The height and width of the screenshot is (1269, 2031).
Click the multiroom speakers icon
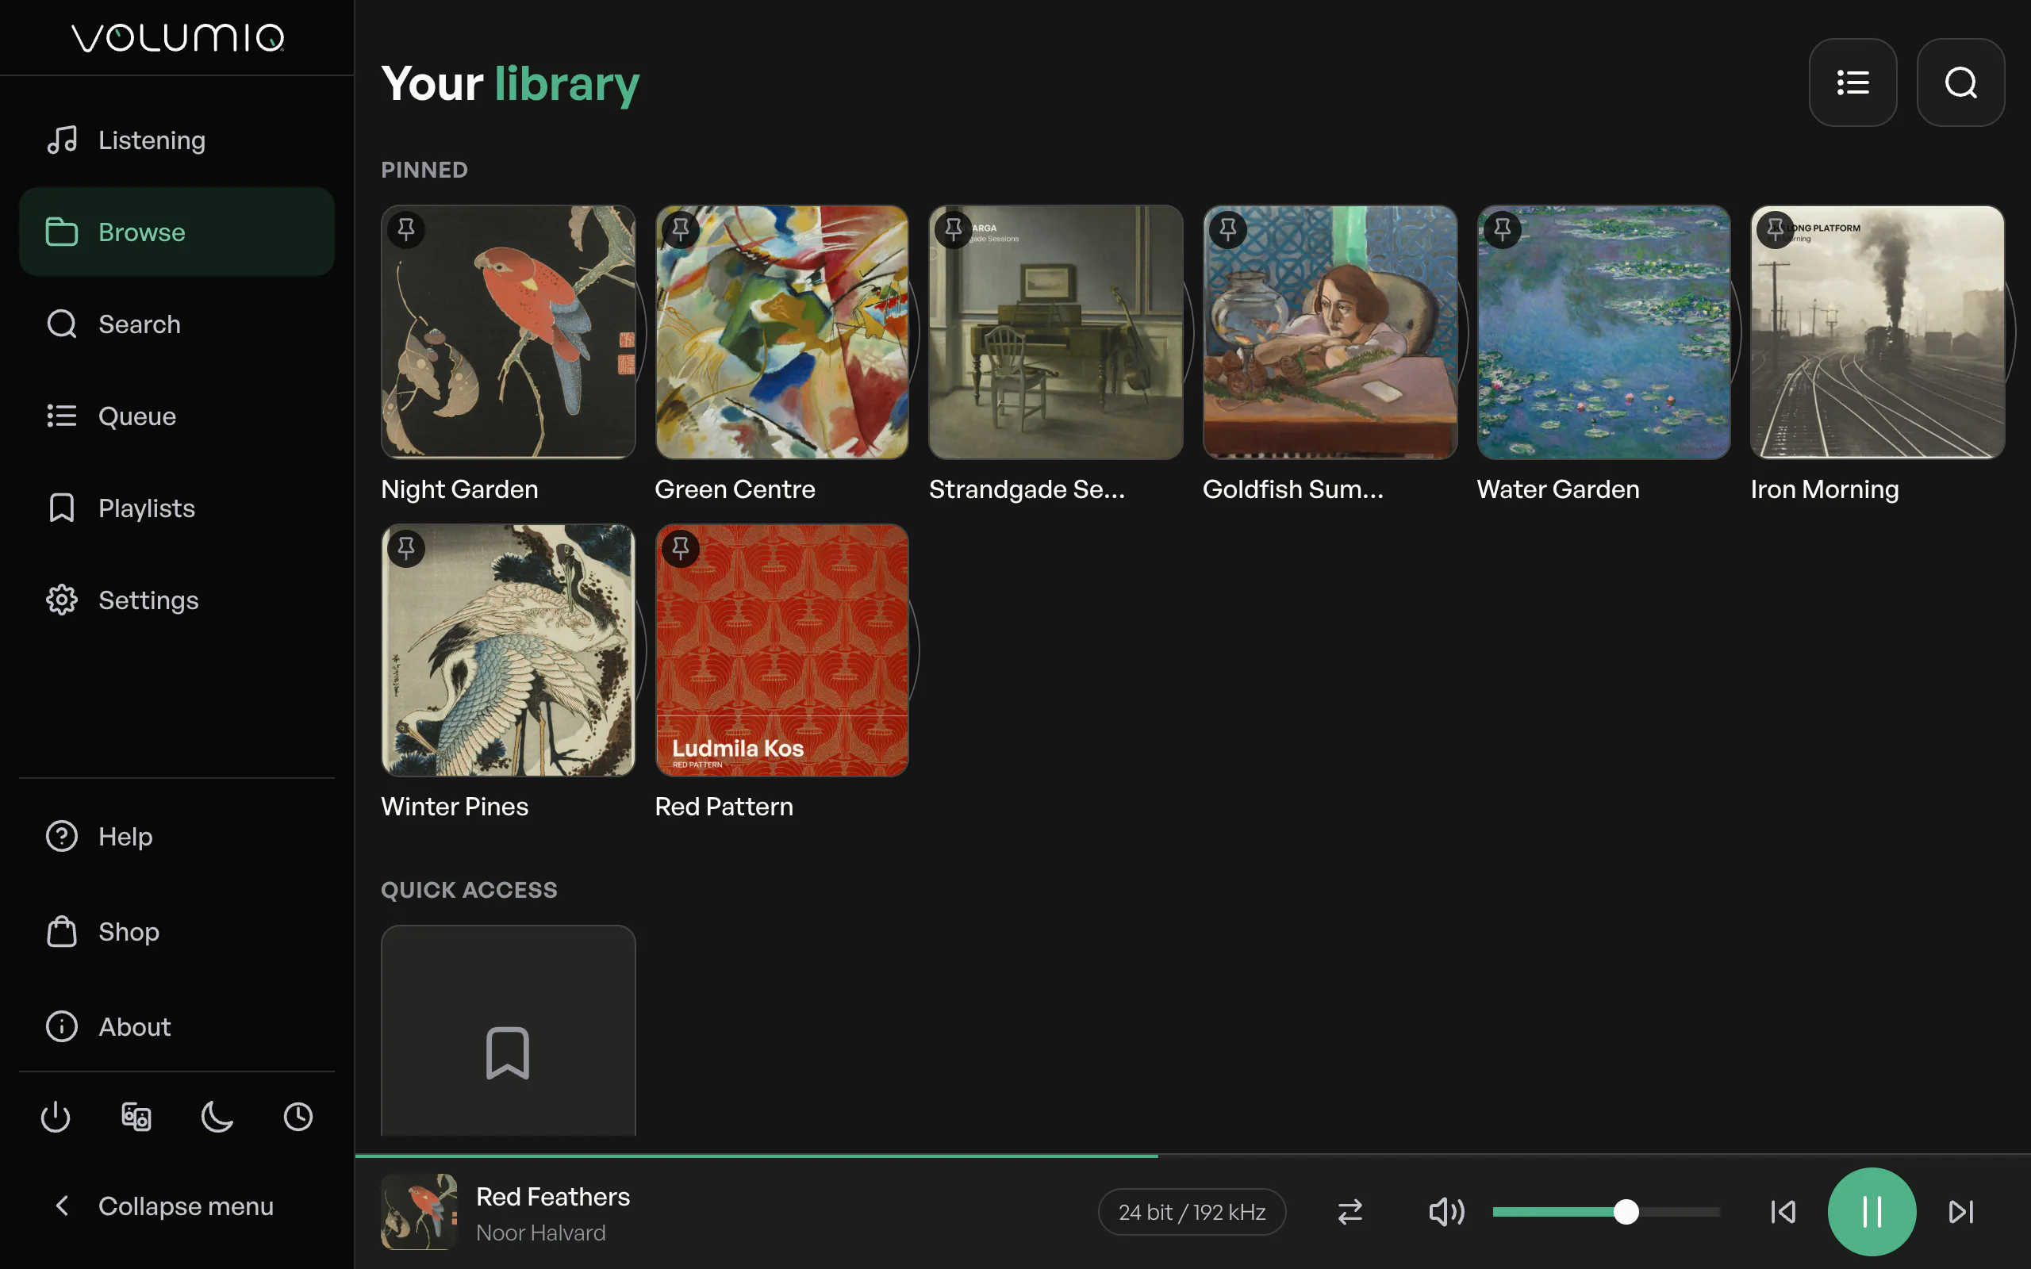point(136,1116)
